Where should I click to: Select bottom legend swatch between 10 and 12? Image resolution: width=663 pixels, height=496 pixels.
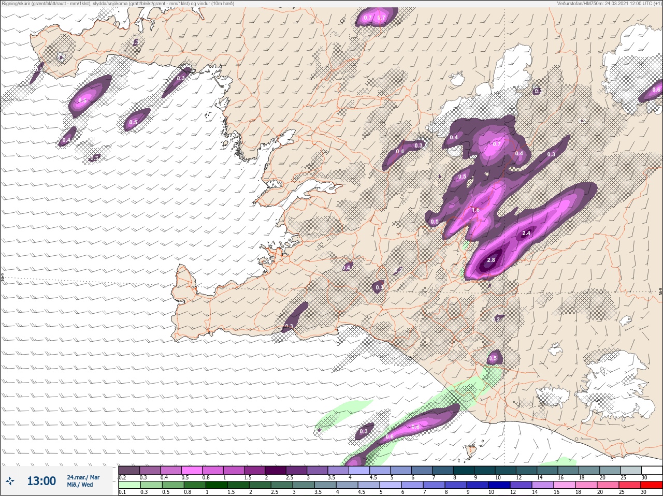click(499, 485)
